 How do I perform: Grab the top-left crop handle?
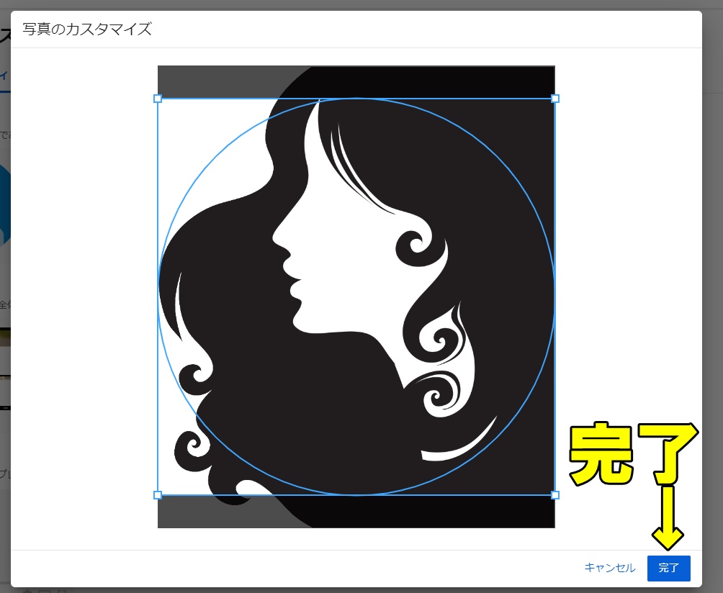(158, 99)
